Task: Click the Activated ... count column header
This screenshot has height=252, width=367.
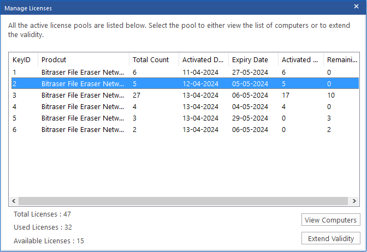Action: [300, 60]
